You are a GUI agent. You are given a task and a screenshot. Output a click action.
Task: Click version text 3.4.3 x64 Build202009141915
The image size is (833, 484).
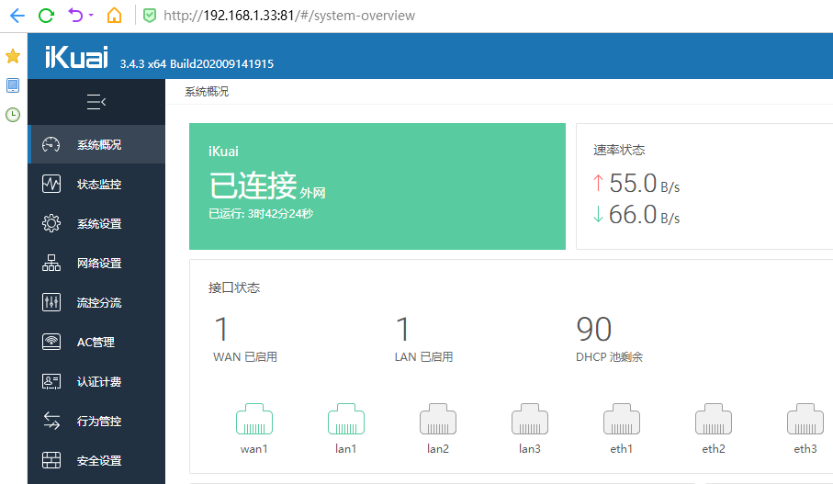[197, 63]
